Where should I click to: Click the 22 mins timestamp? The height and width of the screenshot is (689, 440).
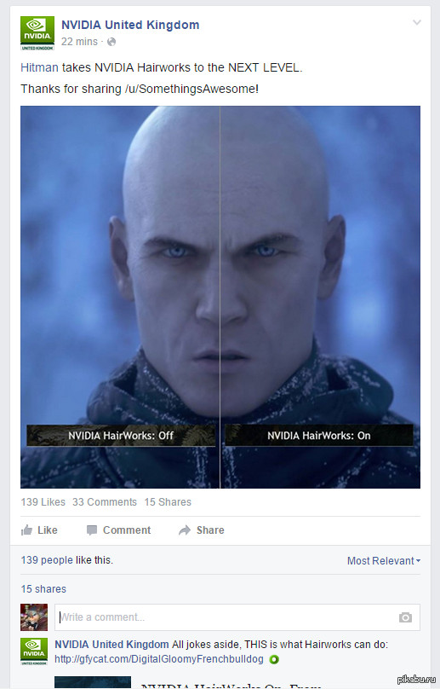coord(79,42)
